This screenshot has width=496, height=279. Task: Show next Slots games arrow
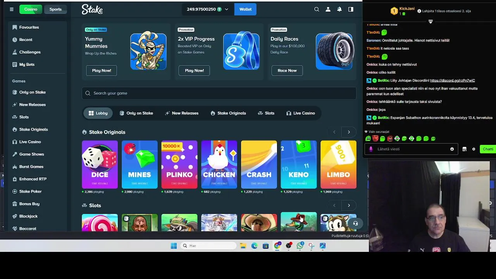click(349, 205)
